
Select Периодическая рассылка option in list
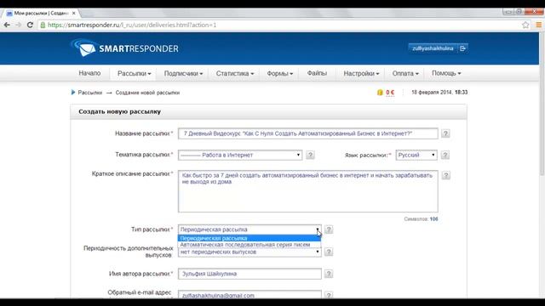(250, 238)
